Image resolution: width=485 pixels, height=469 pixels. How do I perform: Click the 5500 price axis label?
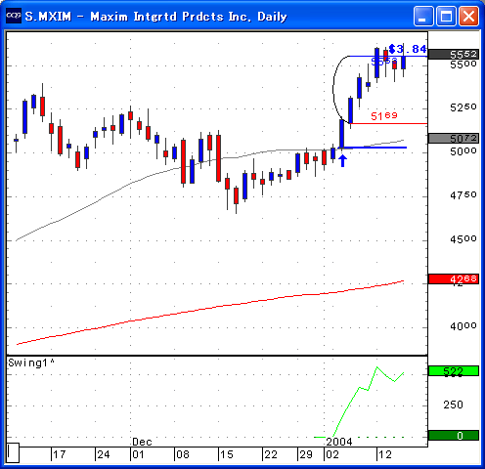[463, 64]
